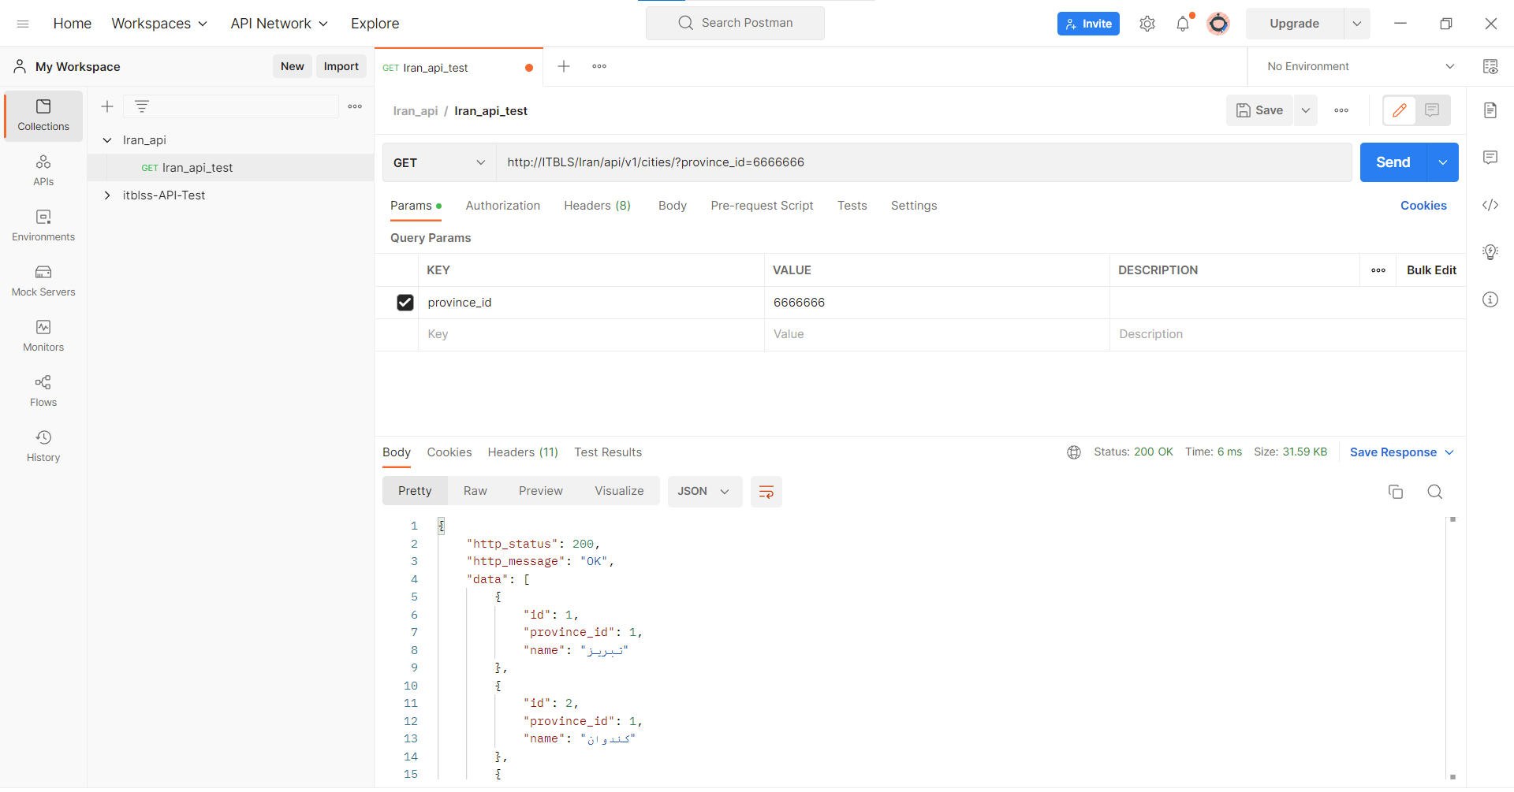Open the Send button dropdown arrow

tap(1443, 162)
